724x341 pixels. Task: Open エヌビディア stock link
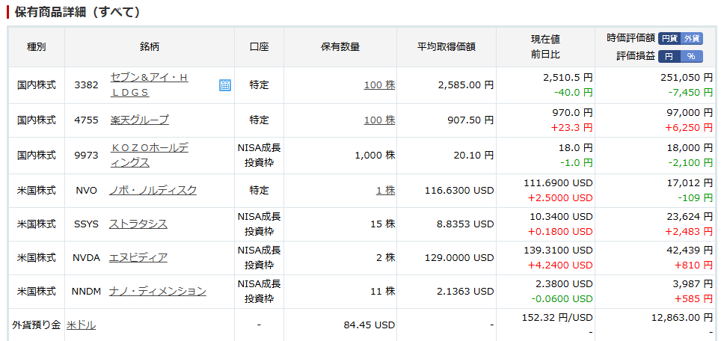(x=138, y=257)
